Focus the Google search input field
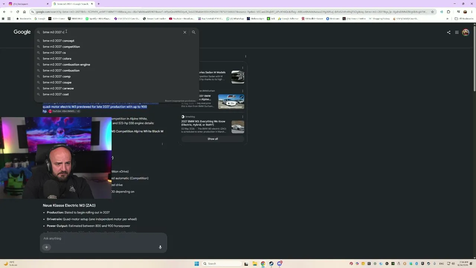The width and height of the screenshot is (476, 268). (x=112, y=32)
